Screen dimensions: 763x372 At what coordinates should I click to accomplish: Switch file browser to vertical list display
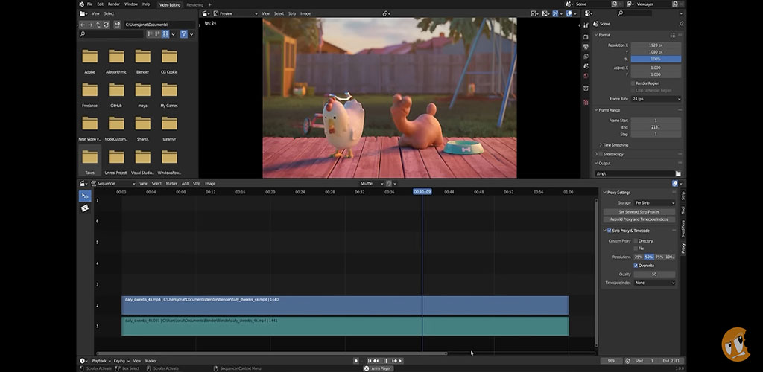(x=150, y=34)
